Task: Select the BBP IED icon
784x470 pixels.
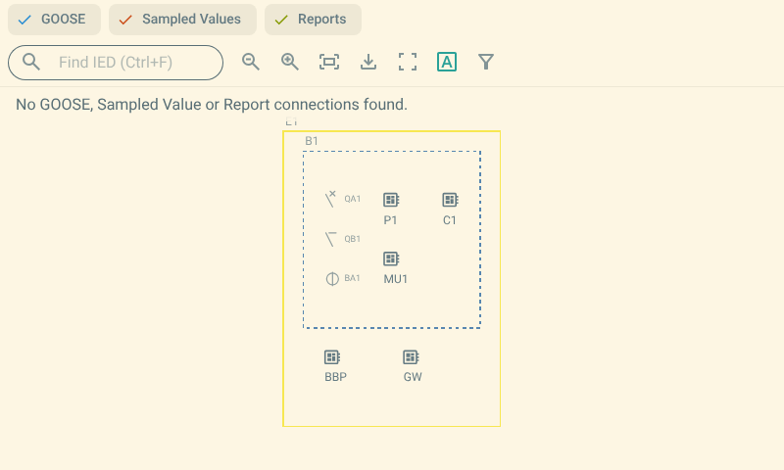Action: point(332,357)
